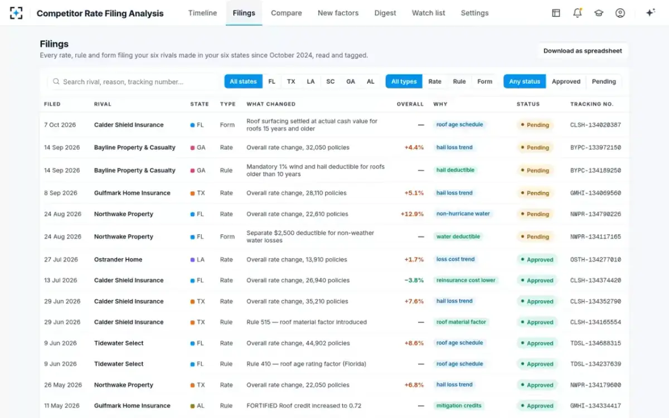Viewport: 669px width, 418px height.
Task: Filter filings by LA state
Action: coord(311,81)
